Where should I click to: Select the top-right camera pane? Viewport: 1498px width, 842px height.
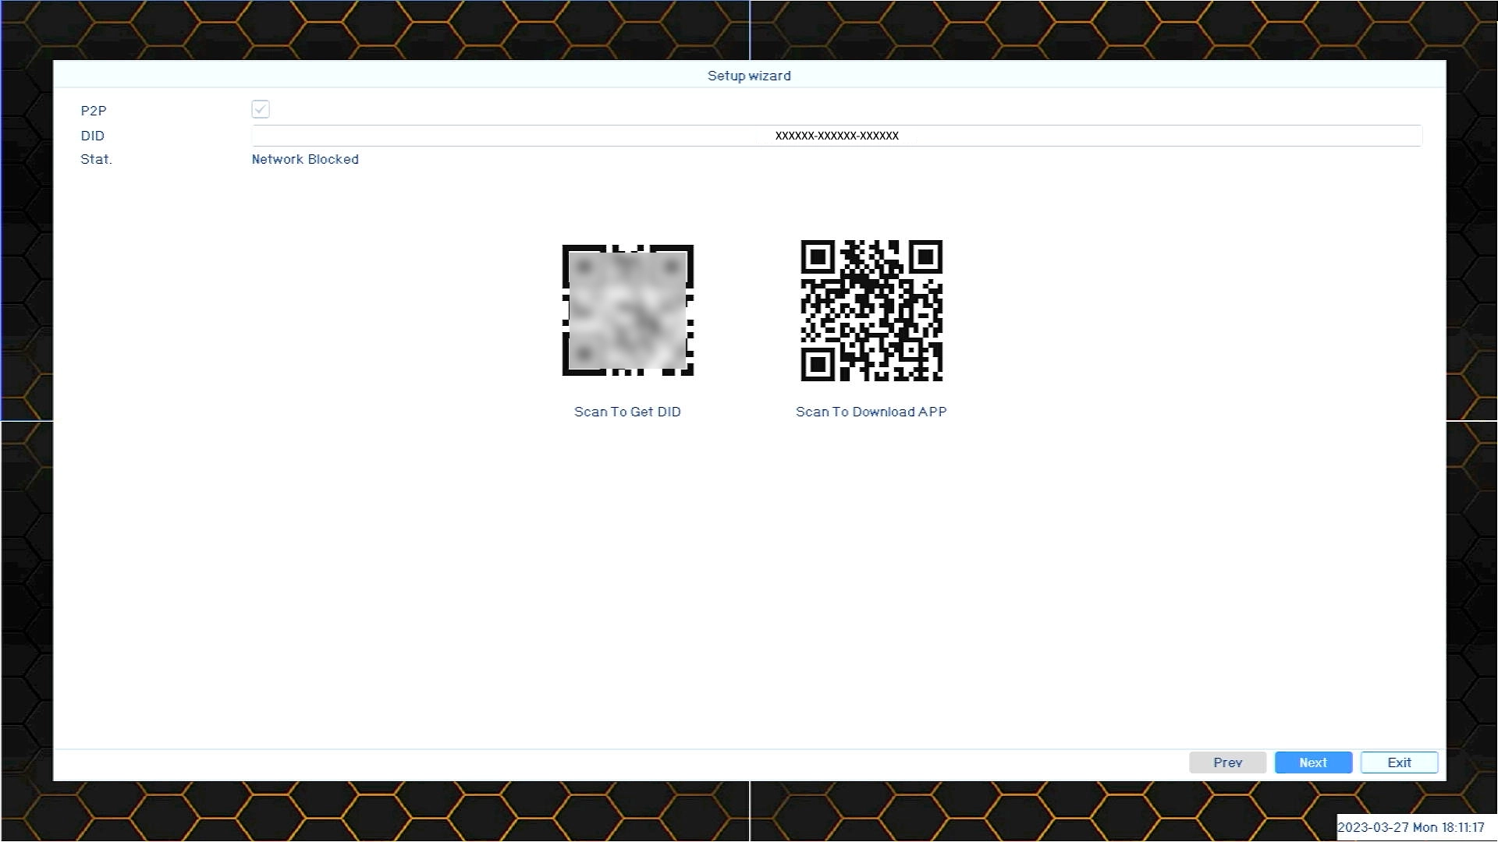click(1123, 30)
